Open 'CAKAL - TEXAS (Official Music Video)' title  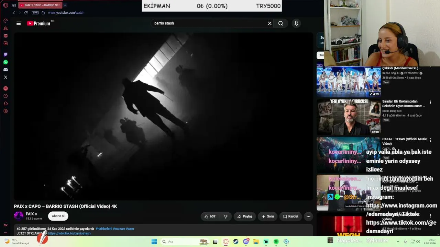(x=405, y=141)
